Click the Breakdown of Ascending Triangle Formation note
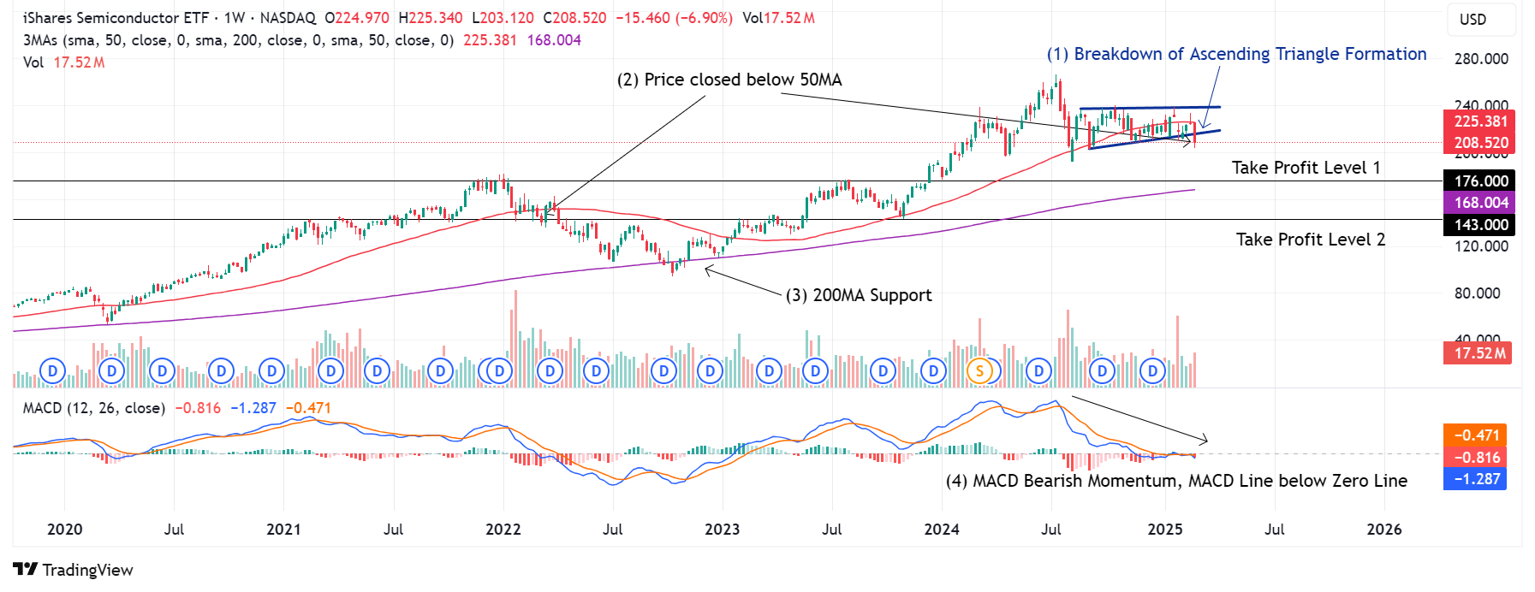1535x592 pixels. pyautogui.click(x=1237, y=54)
